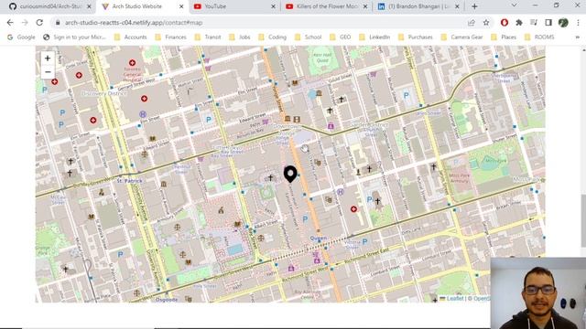
Task: Zoom in the map with plus button
Action: (x=48, y=58)
